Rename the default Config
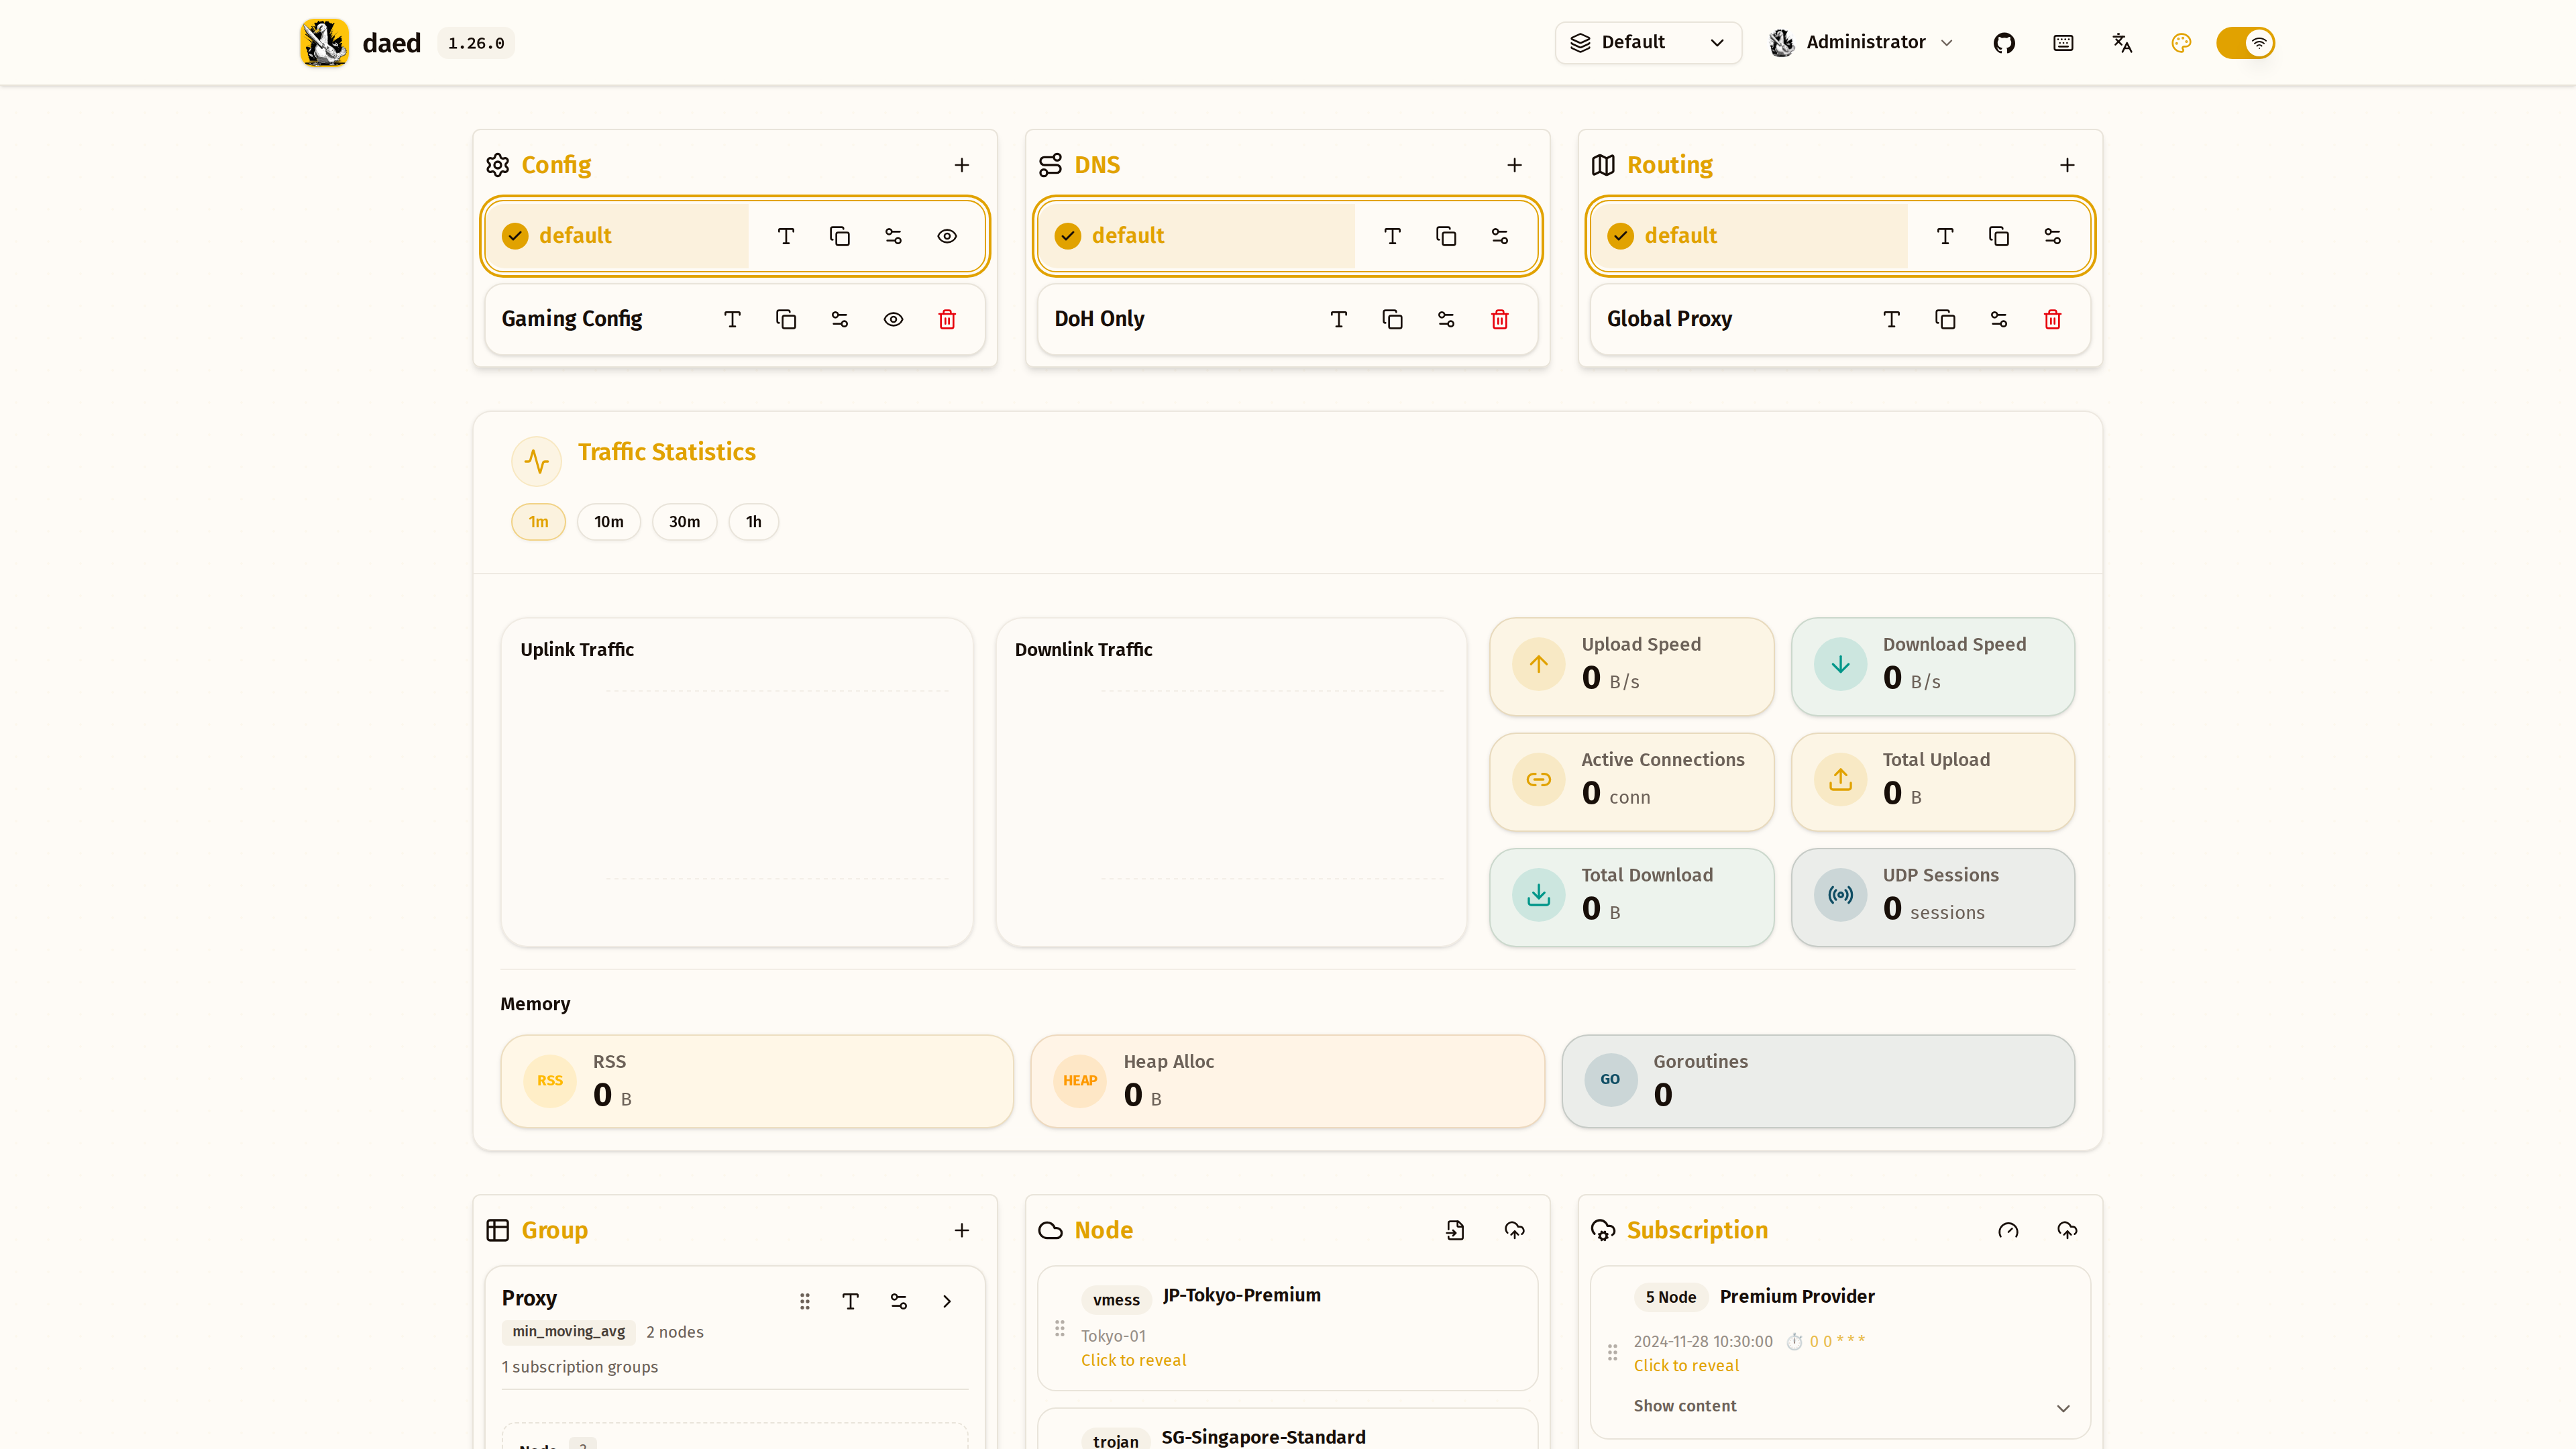This screenshot has height=1449, width=2576. (786, 236)
